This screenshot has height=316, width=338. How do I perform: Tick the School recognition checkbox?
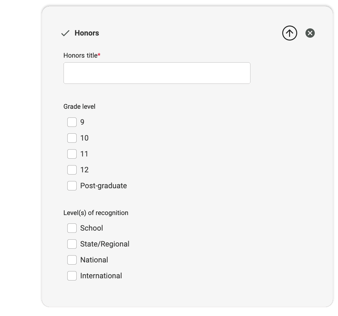click(72, 228)
